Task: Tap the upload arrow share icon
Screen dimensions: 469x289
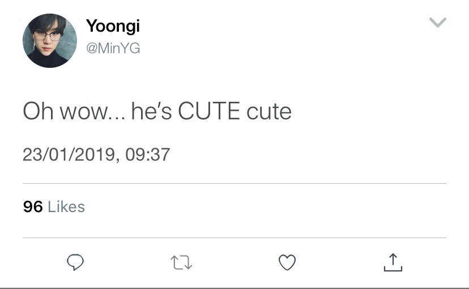Action: pos(393,262)
